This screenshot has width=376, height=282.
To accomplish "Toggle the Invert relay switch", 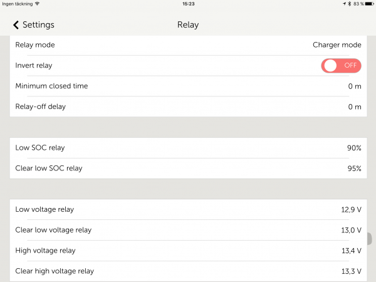I will (x=341, y=65).
